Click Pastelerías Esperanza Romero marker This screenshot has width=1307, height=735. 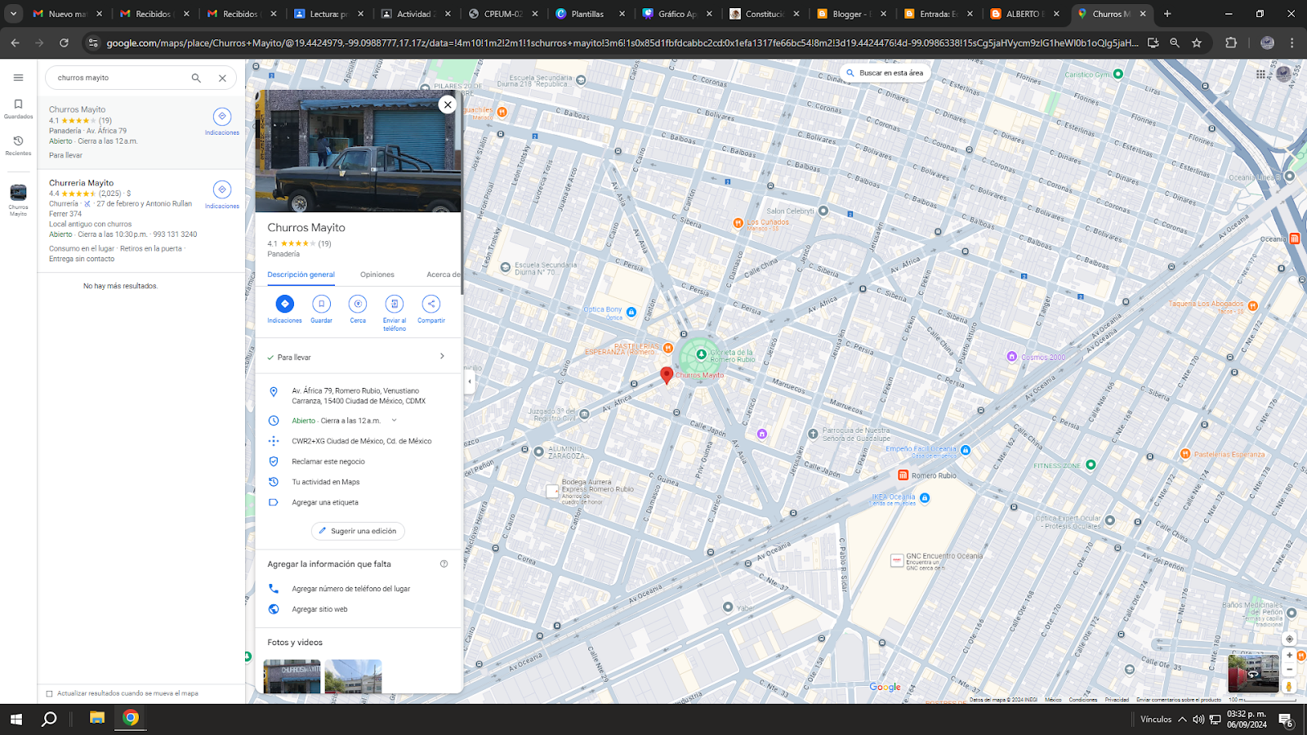[x=668, y=348]
